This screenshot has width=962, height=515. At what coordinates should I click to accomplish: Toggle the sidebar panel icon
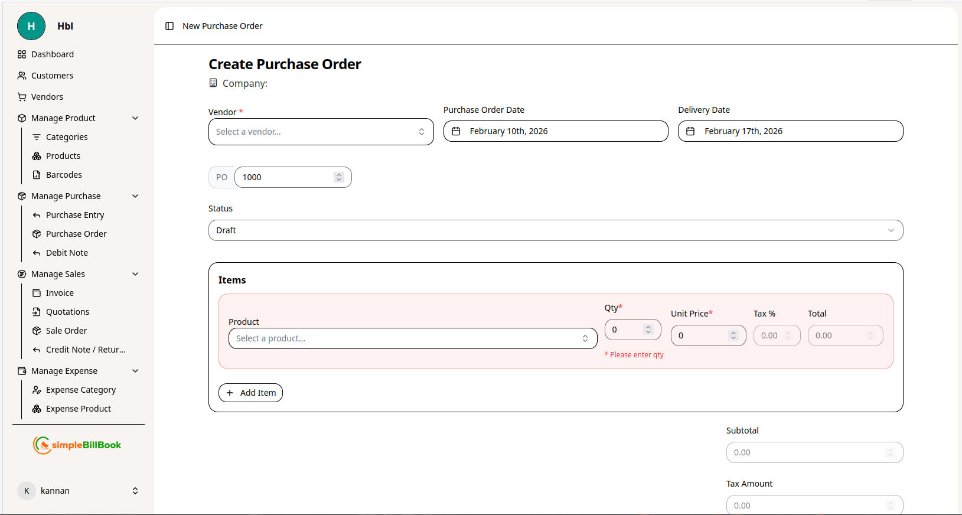coord(169,26)
